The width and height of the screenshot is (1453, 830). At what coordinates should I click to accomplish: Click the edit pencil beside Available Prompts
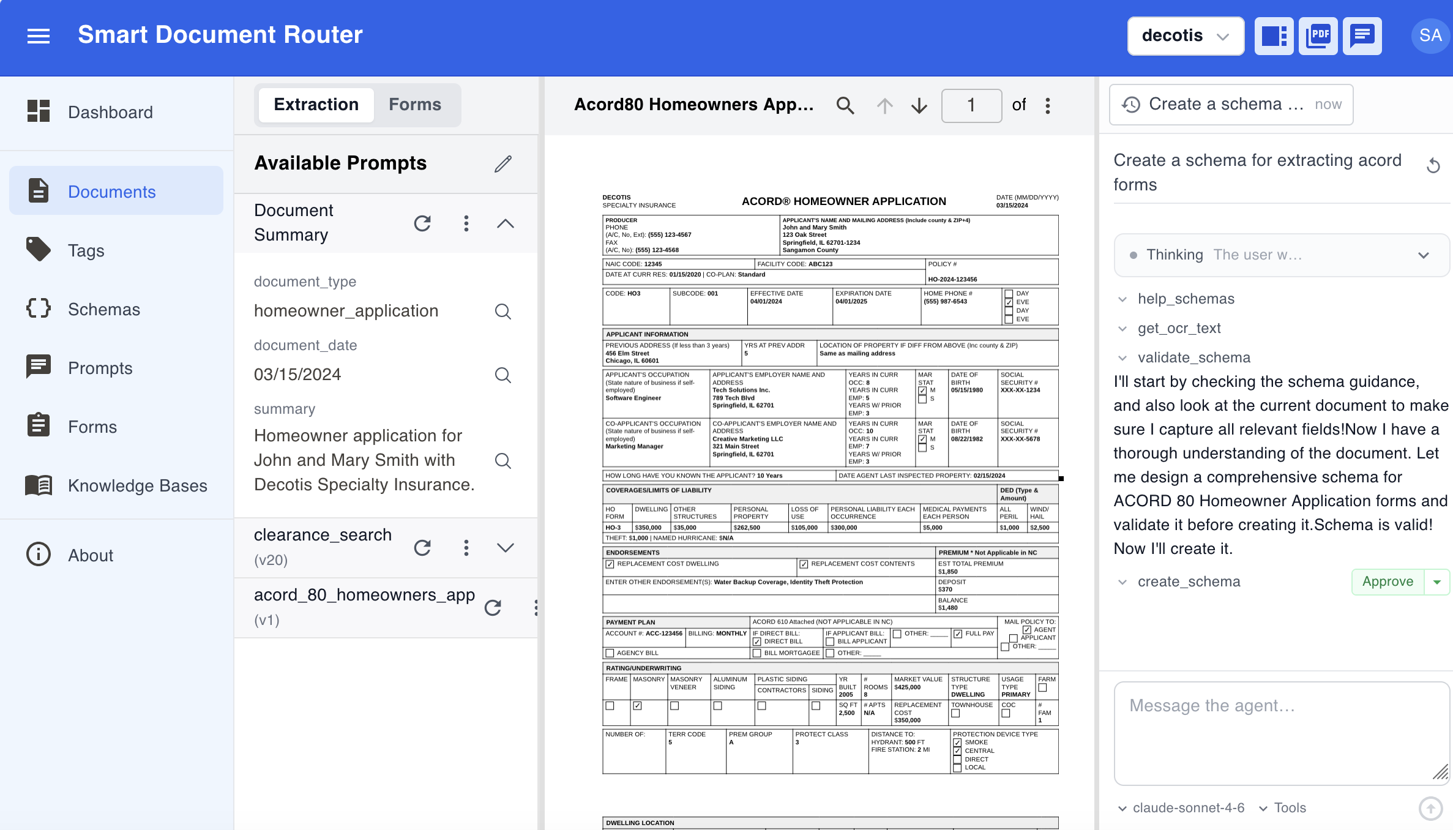tap(503, 163)
